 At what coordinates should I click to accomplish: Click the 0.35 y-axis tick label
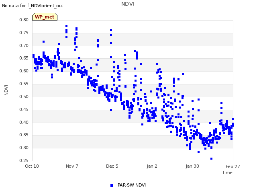click(x=24, y=135)
